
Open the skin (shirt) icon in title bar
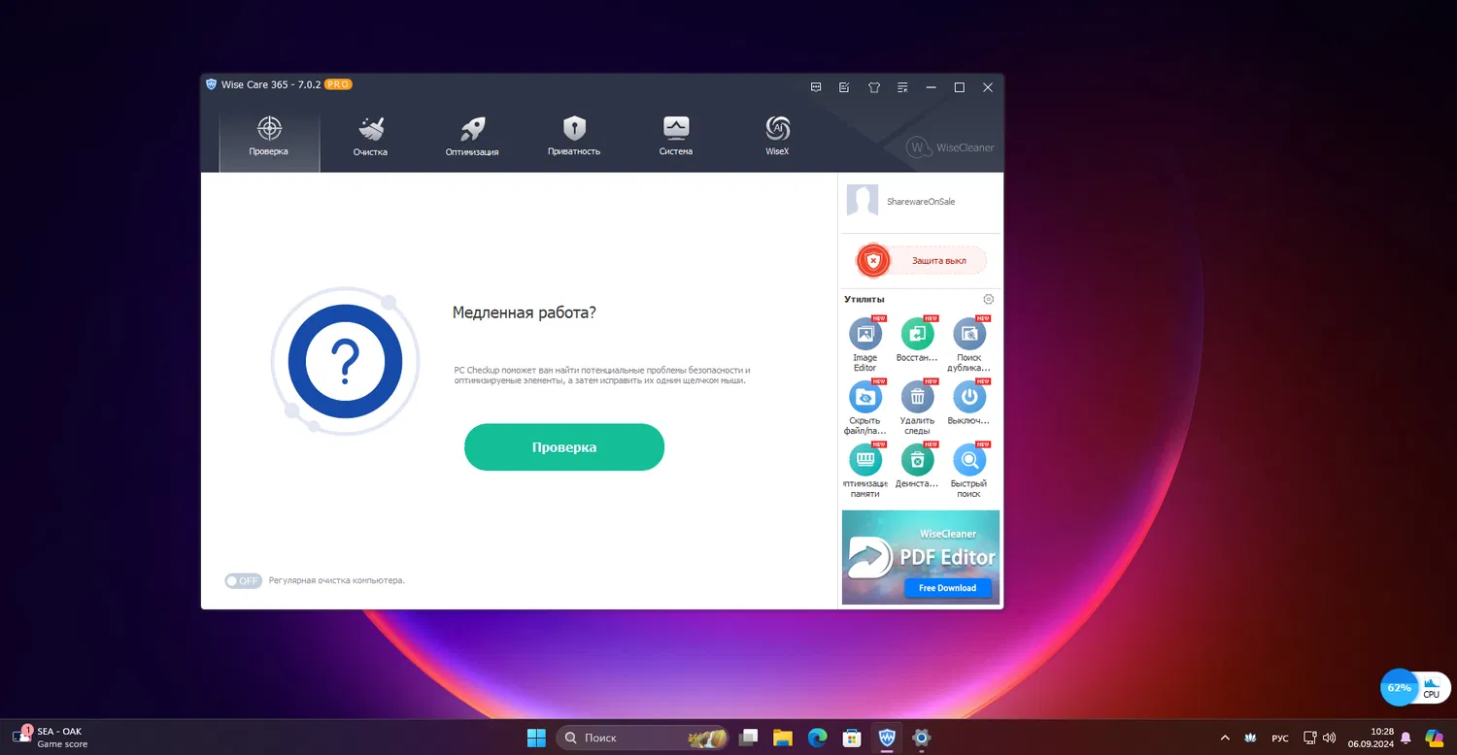[874, 87]
